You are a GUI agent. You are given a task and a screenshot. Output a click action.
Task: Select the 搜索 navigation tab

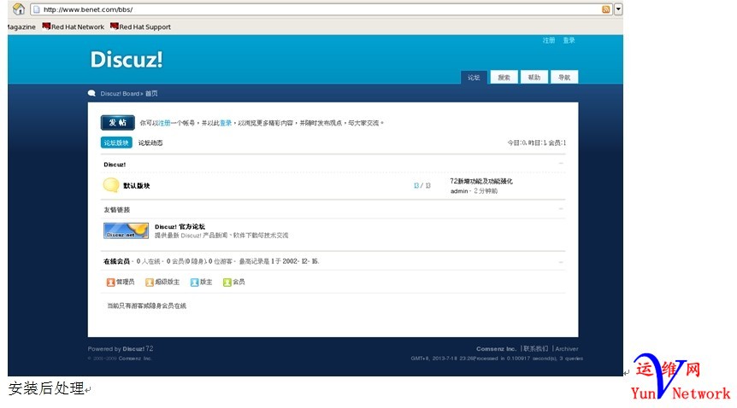(504, 78)
